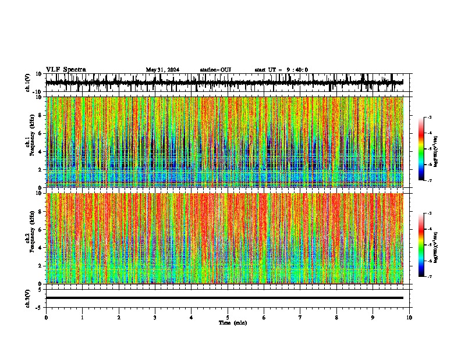The image size is (461, 356).
Task: Click the ch.2 spectrogram panel
Action: tap(224, 238)
